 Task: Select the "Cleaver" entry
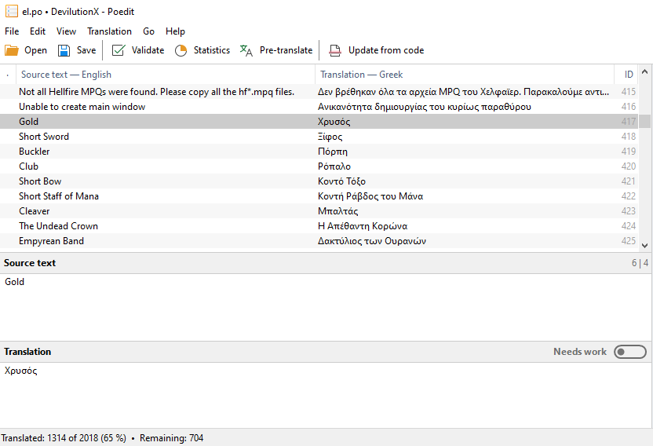(x=319, y=211)
